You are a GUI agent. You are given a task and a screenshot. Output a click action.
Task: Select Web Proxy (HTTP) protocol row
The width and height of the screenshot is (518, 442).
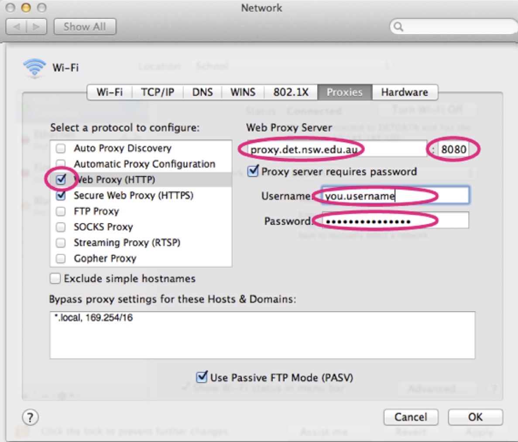(141, 179)
